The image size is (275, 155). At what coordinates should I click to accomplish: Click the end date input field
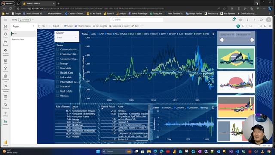pyautogui.click(x=244, y=34)
